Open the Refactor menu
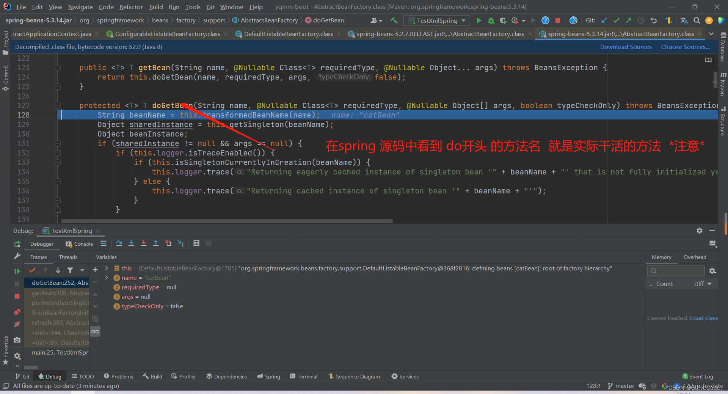This screenshot has width=728, height=394. (x=131, y=7)
